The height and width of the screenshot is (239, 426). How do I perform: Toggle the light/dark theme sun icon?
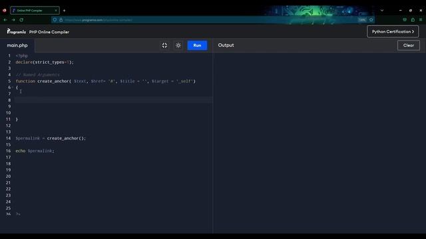tap(178, 45)
